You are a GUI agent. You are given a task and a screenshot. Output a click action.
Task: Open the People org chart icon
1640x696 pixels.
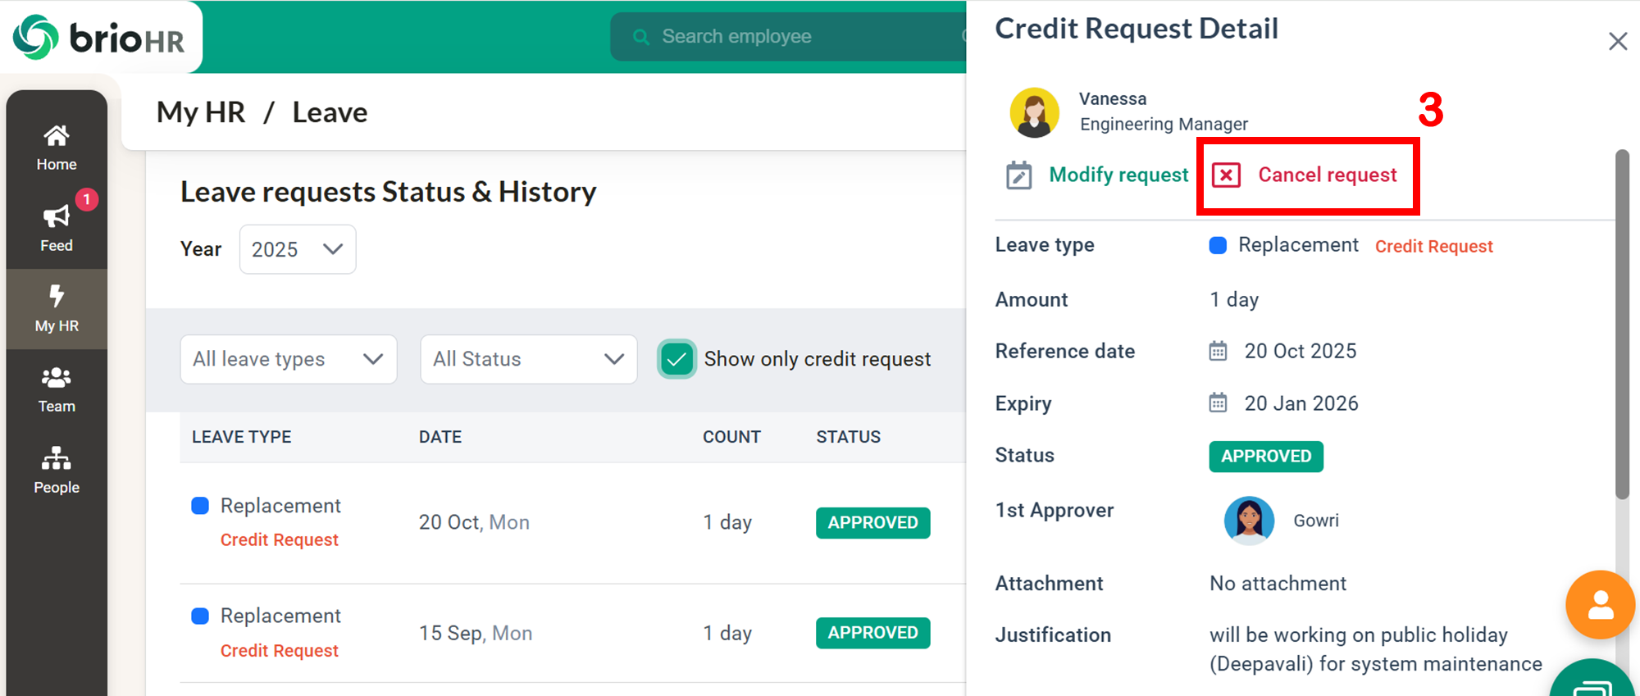(x=56, y=458)
